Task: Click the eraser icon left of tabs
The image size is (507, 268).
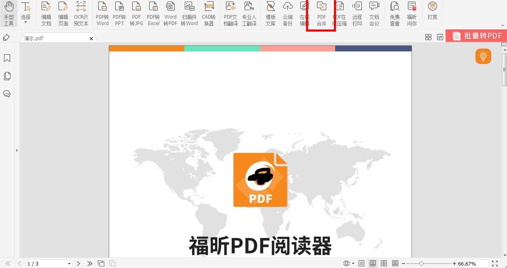Action: tap(6, 38)
